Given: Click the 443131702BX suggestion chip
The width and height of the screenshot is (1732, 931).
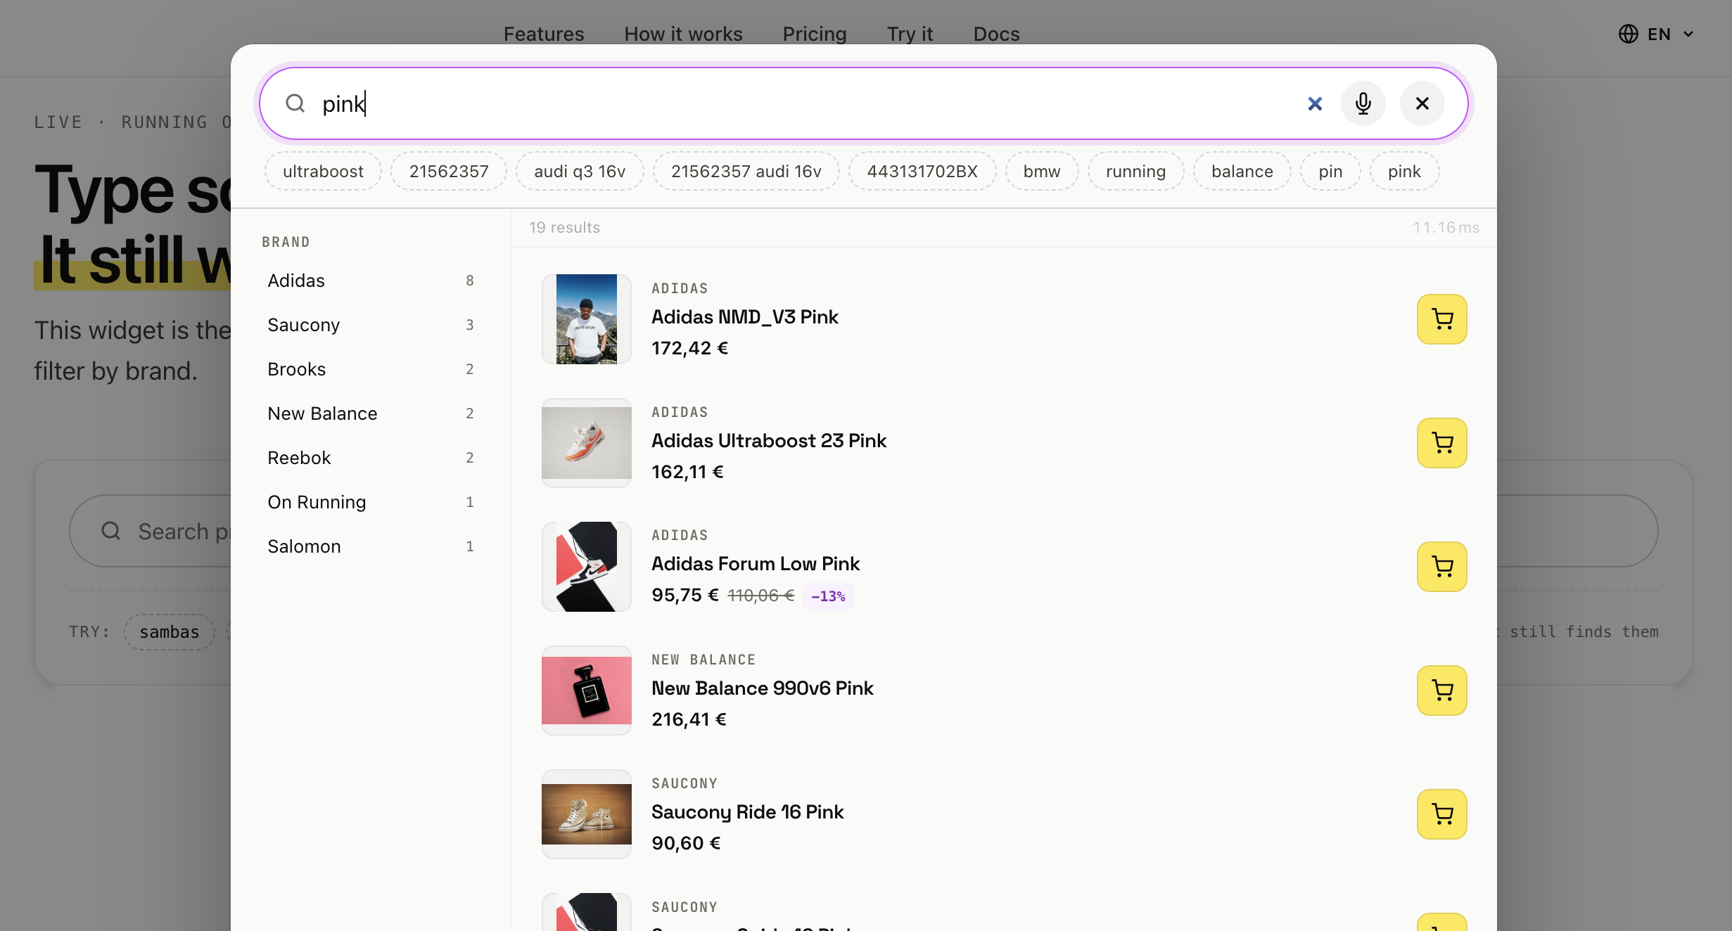Looking at the screenshot, I should point(922,171).
